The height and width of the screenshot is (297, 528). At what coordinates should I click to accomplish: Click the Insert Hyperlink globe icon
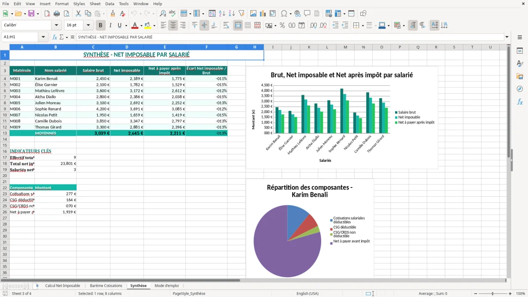(x=297, y=14)
